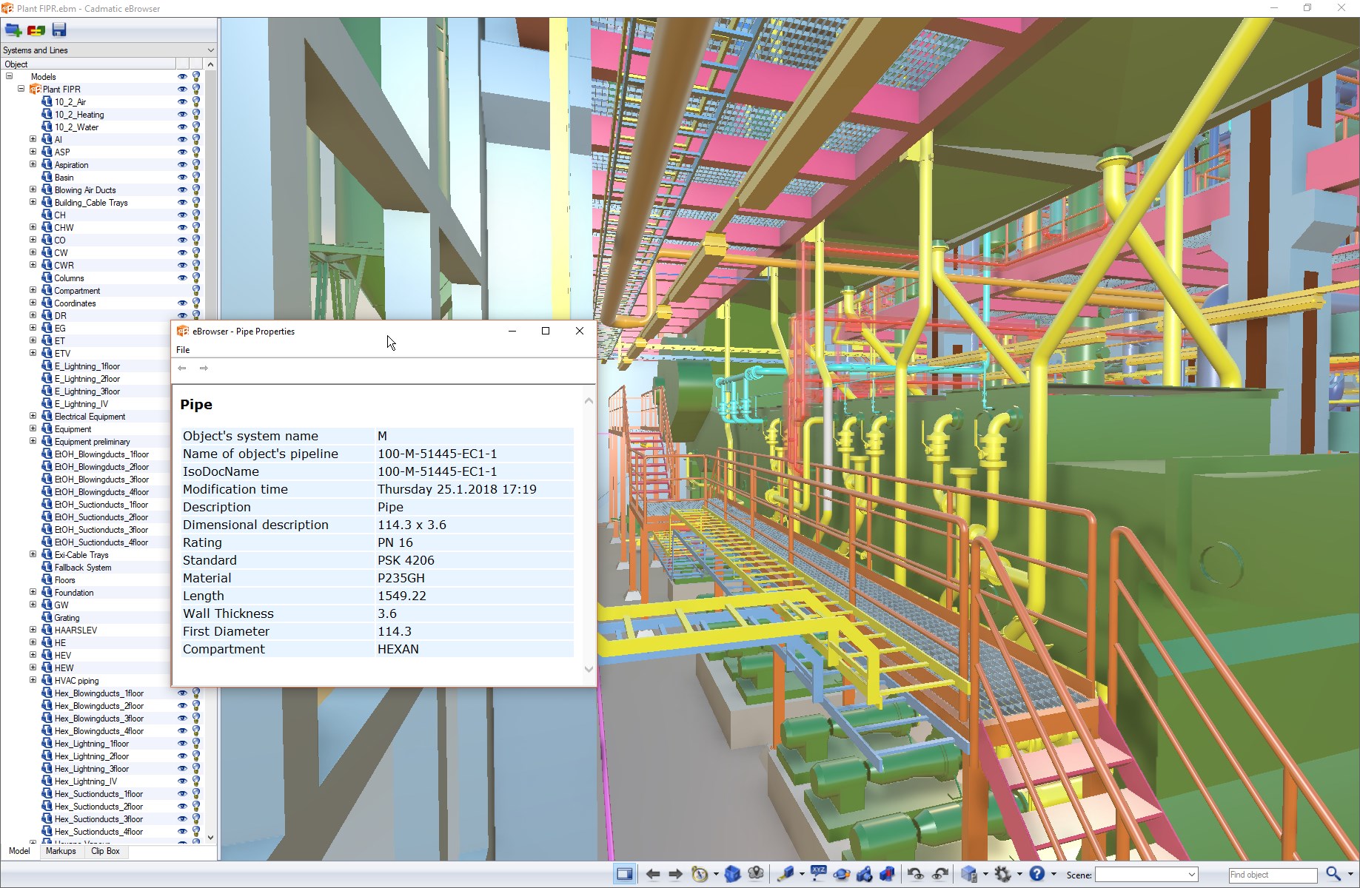Click lightbulb highlight for Models row
This screenshot has width=1360, height=888.
tap(196, 76)
